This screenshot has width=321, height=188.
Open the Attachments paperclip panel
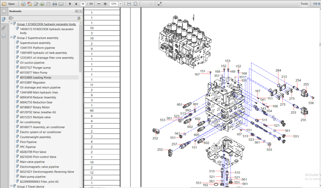point(4,28)
